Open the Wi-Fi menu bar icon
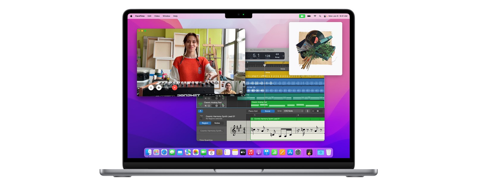This screenshot has height=193, width=496. (315, 16)
